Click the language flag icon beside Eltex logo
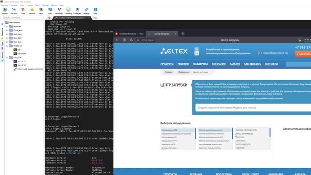 (196, 51)
